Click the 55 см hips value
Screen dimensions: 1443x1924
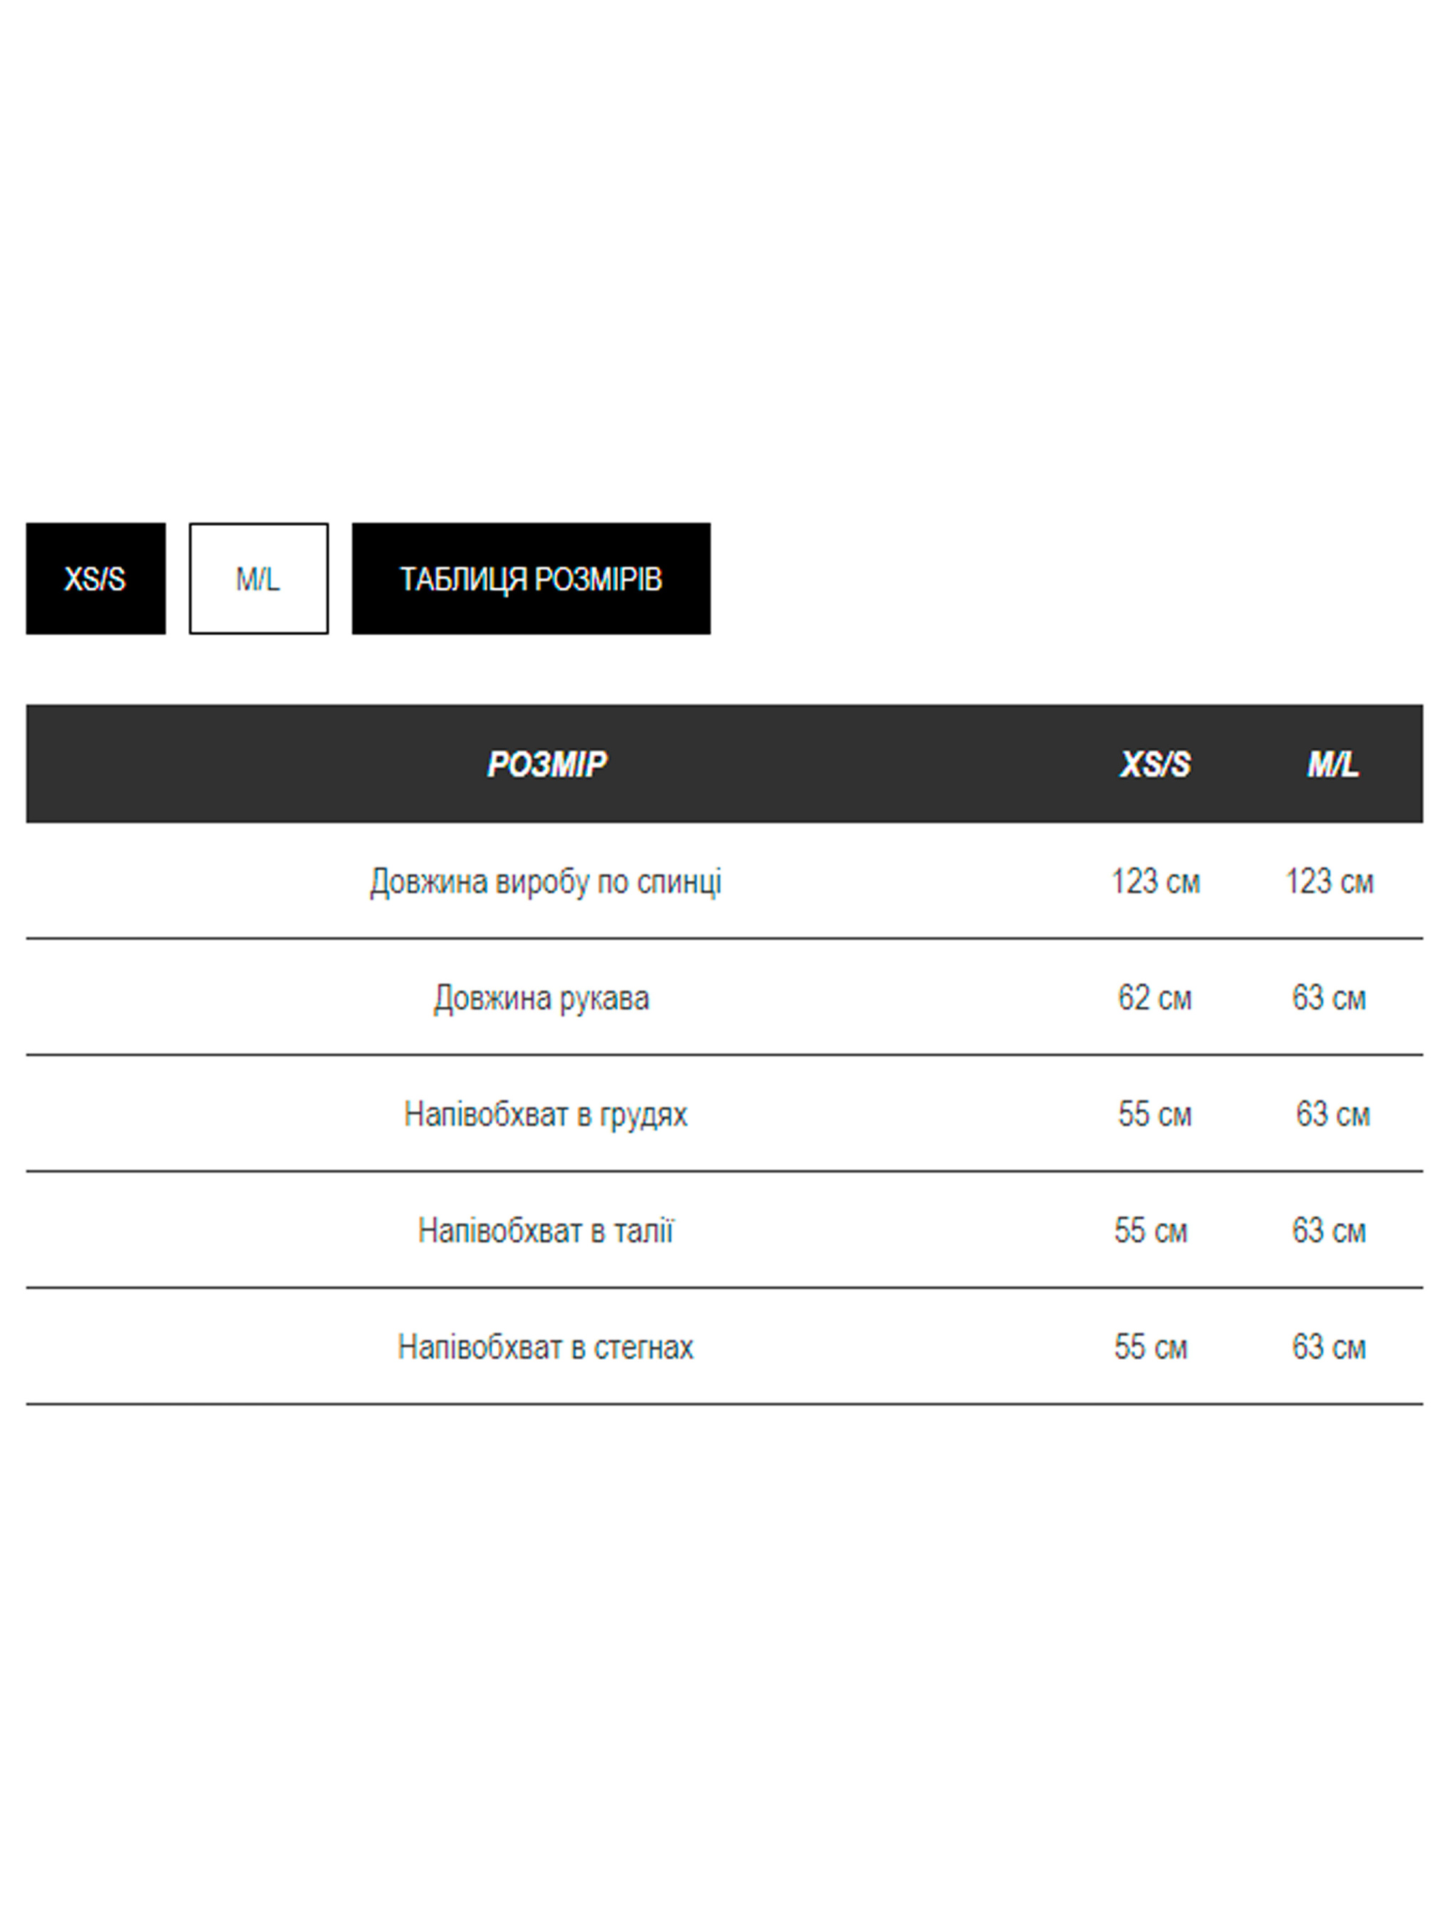click(1151, 1348)
